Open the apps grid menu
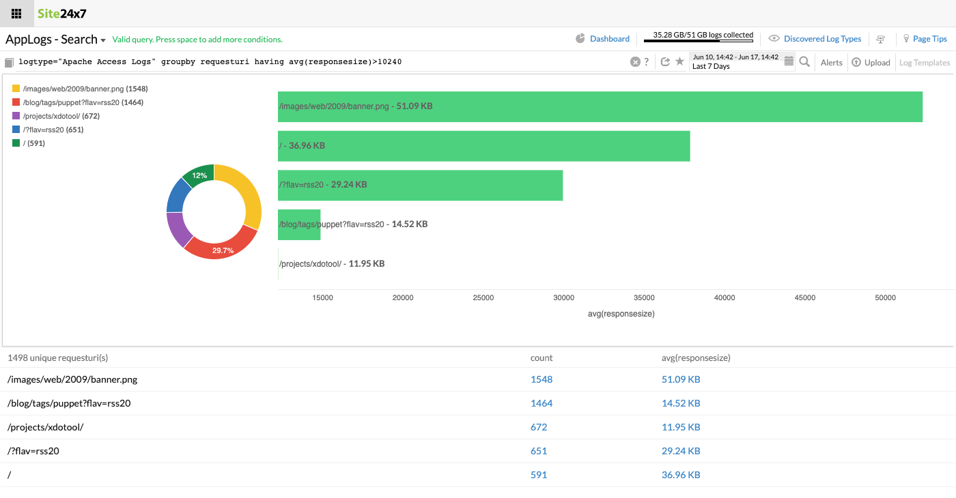The height and width of the screenshot is (498, 956). coord(16,14)
